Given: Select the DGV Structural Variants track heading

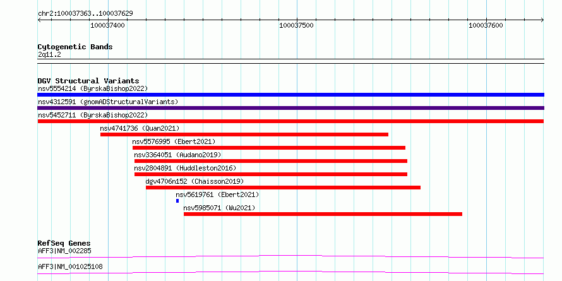Looking at the screenshot, I should 88,81.
